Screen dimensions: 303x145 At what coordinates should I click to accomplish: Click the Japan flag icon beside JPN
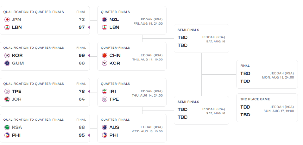coord(7,20)
